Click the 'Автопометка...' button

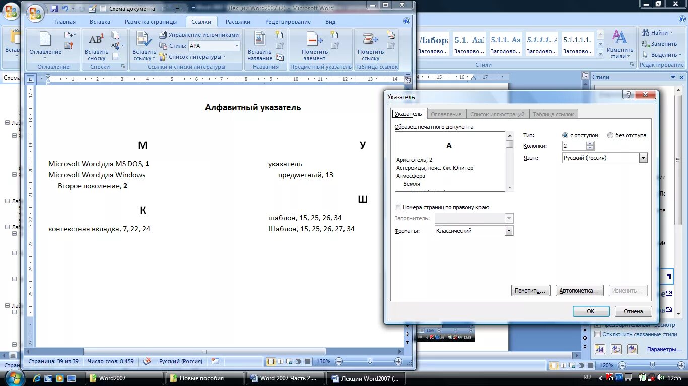tap(580, 291)
